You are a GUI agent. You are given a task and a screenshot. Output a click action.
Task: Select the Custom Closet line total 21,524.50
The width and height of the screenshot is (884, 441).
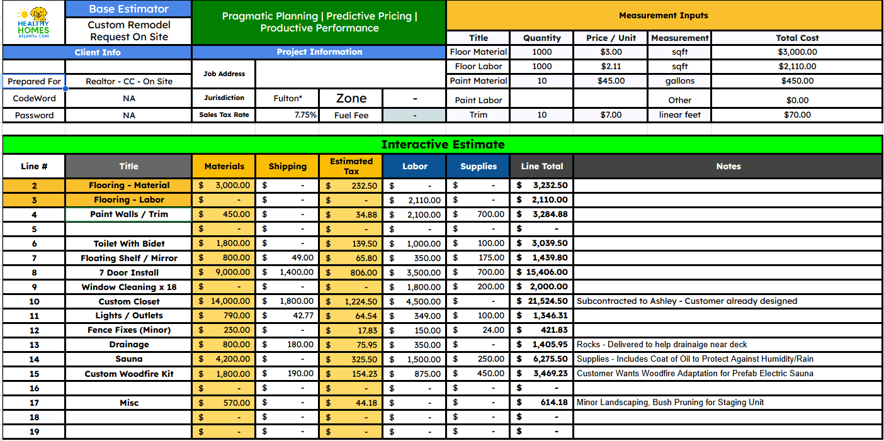click(542, 301)
